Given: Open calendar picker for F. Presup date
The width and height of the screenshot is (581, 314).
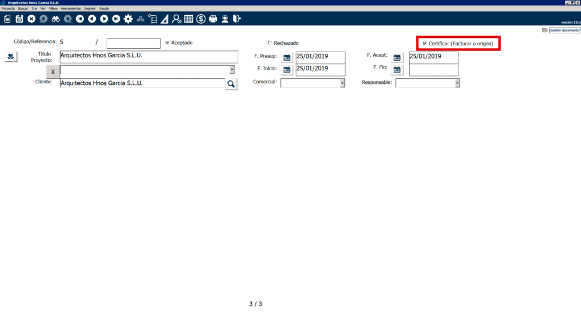Looking at the screenshot, I should 287,57.
